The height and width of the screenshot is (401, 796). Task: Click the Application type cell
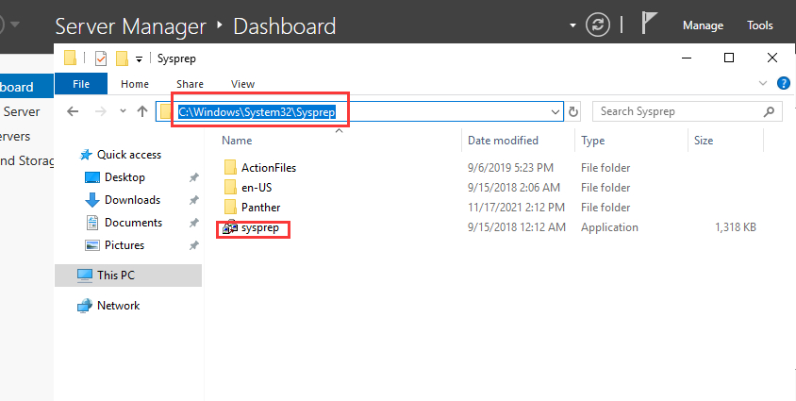pyautogui.click(x=609, y=227)
